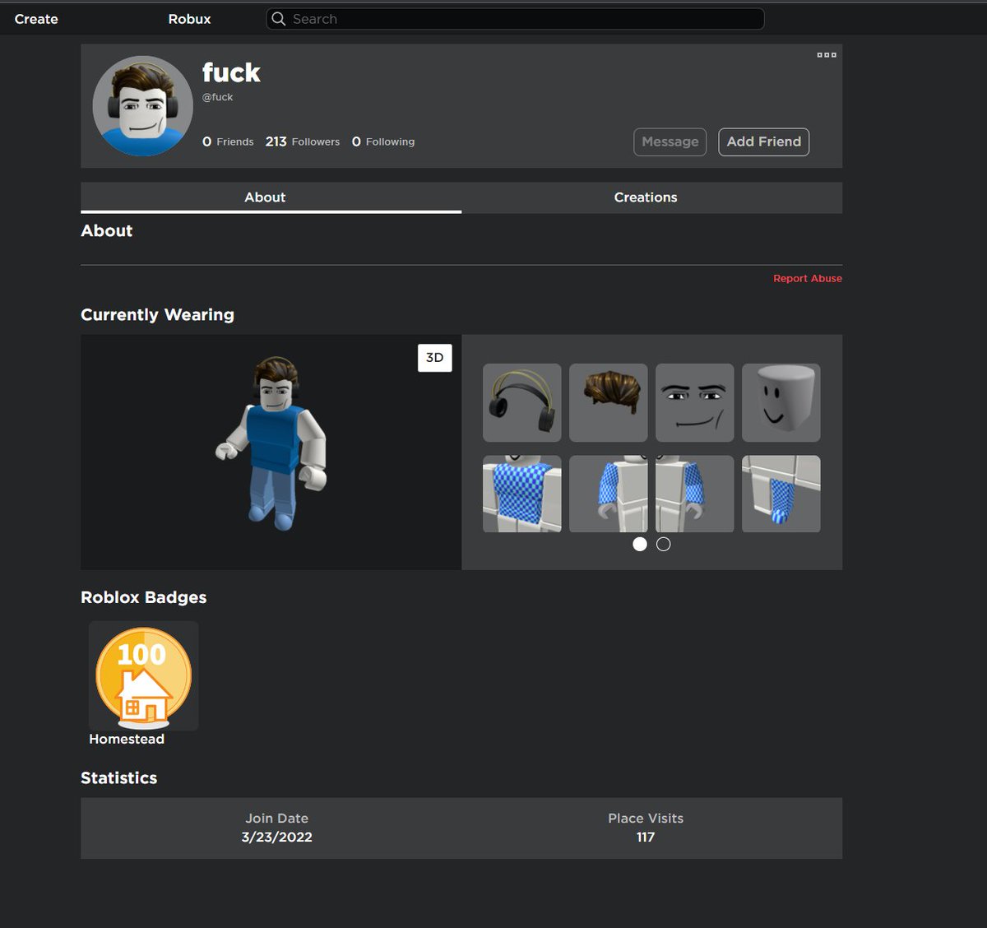Image resolution: width=987 pixels, height=928 pixels.
Task: Click the Homestead badge label
Action: [x=127, y=739]
